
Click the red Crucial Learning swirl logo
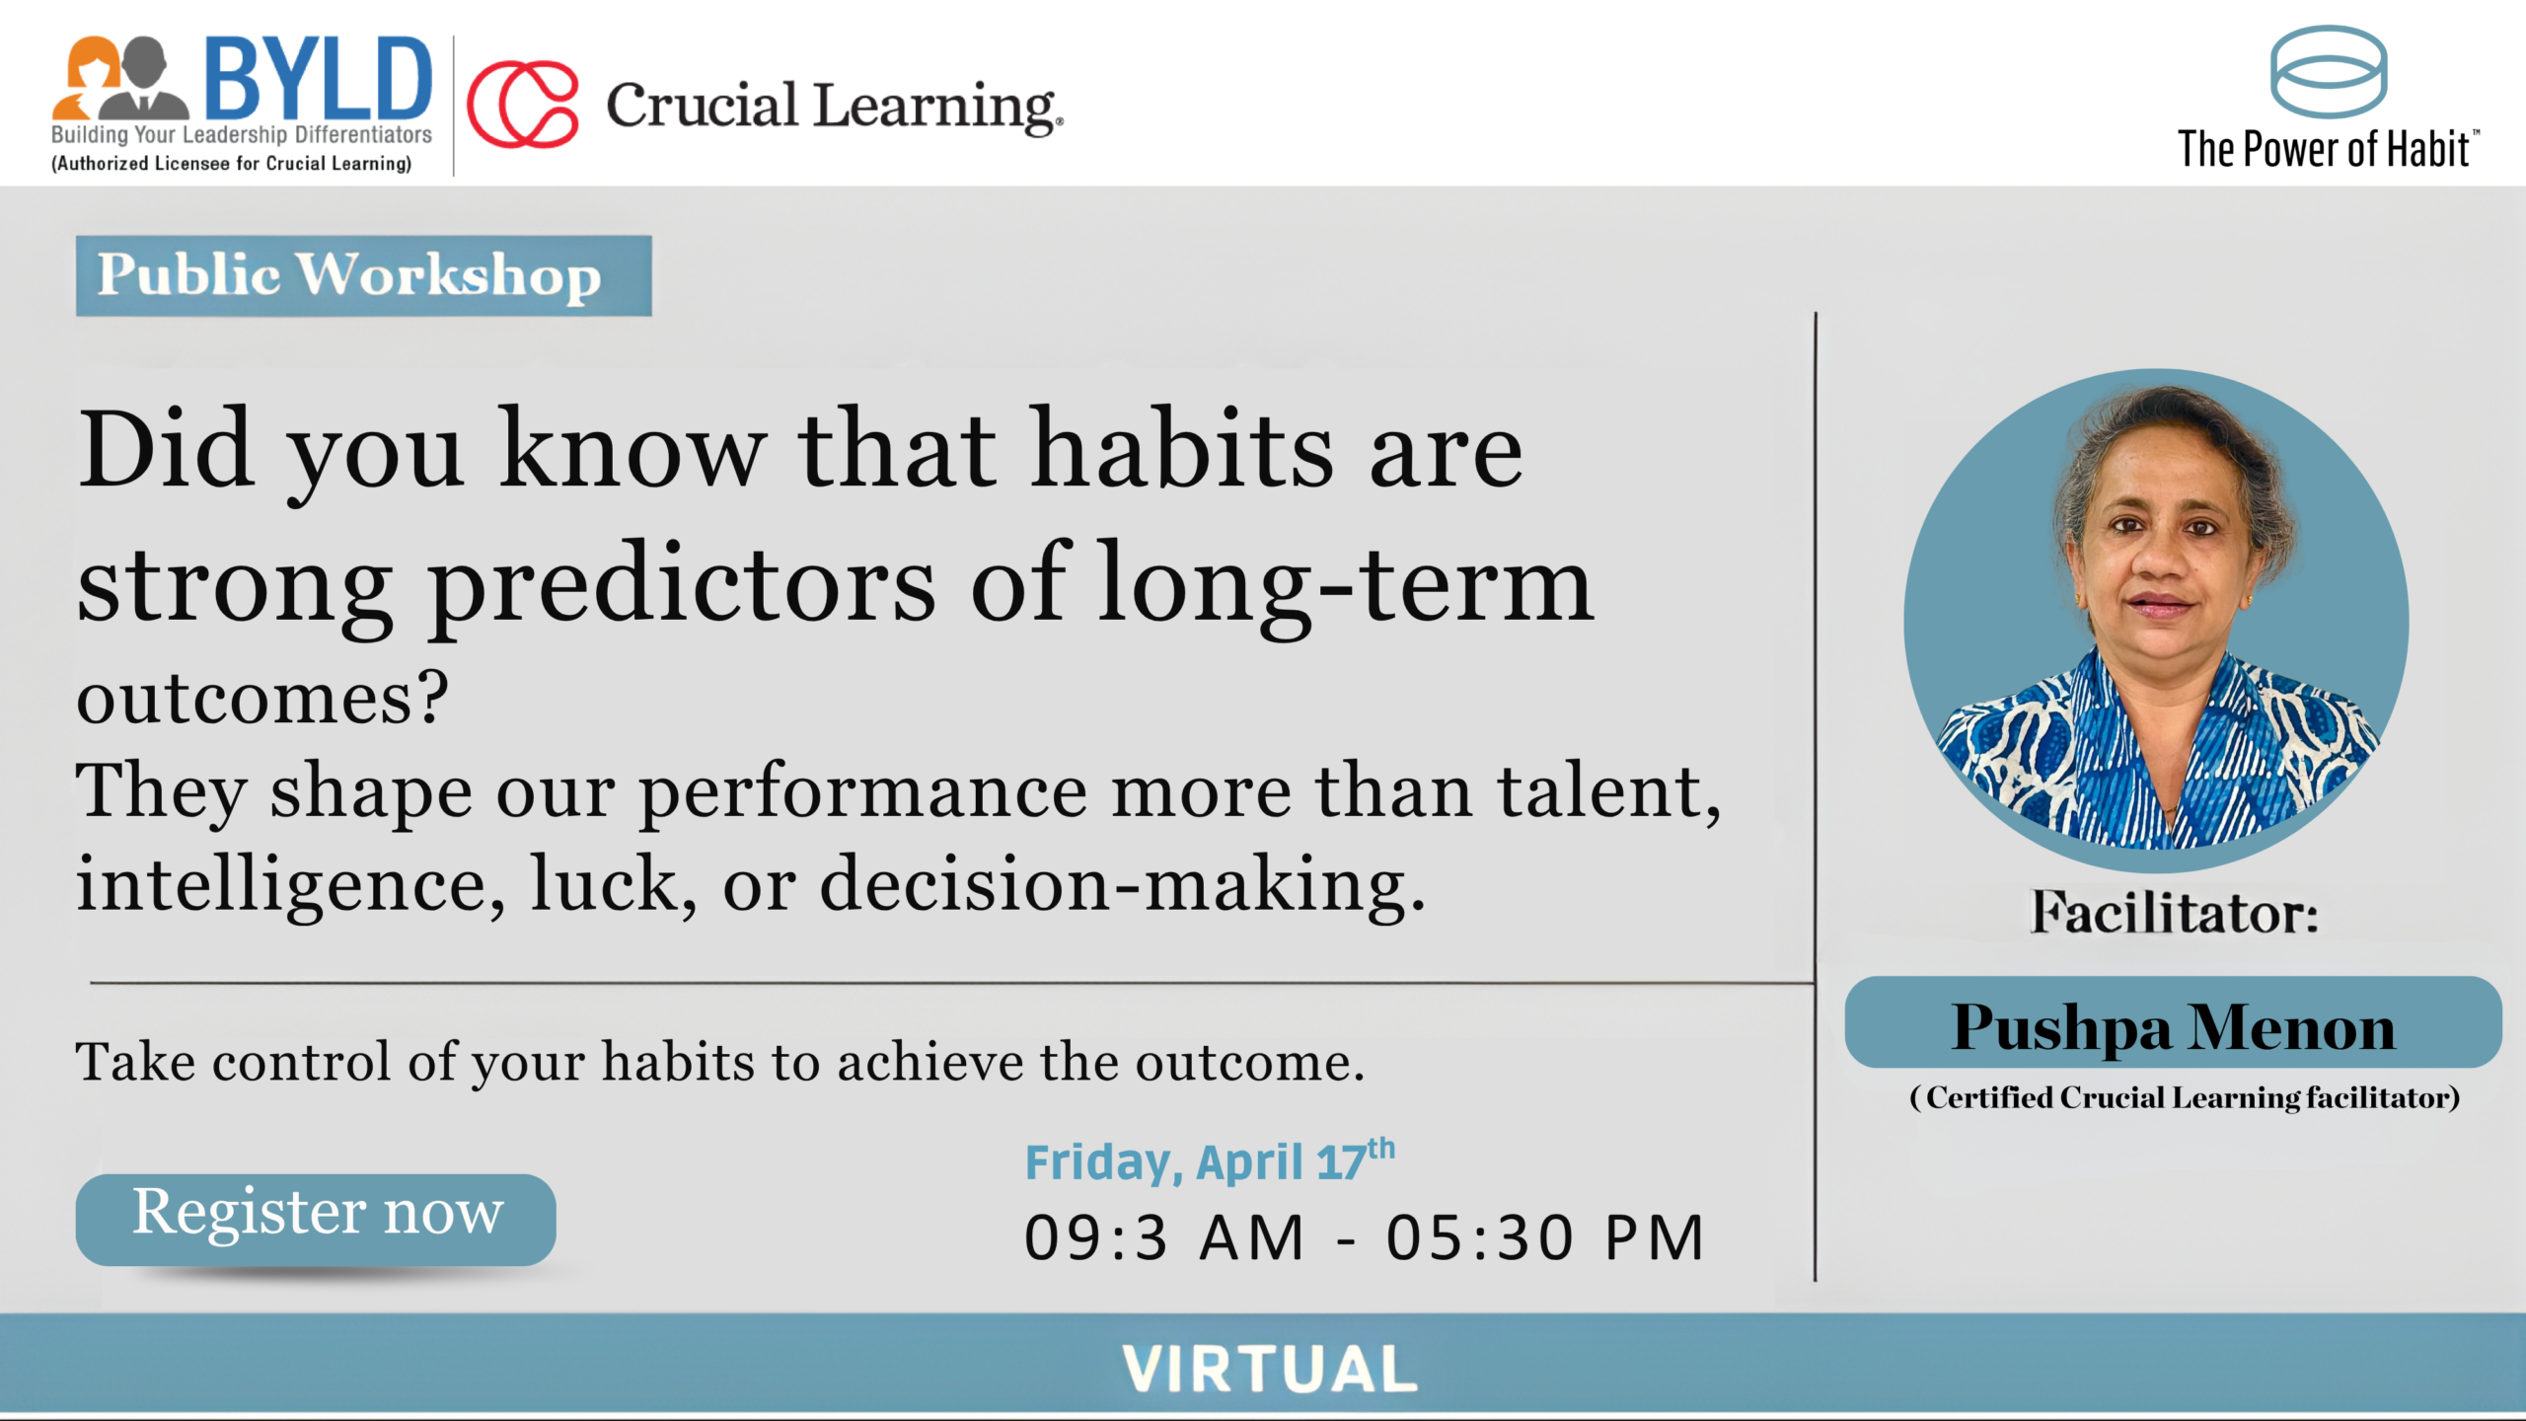click(x=522, y=105)
